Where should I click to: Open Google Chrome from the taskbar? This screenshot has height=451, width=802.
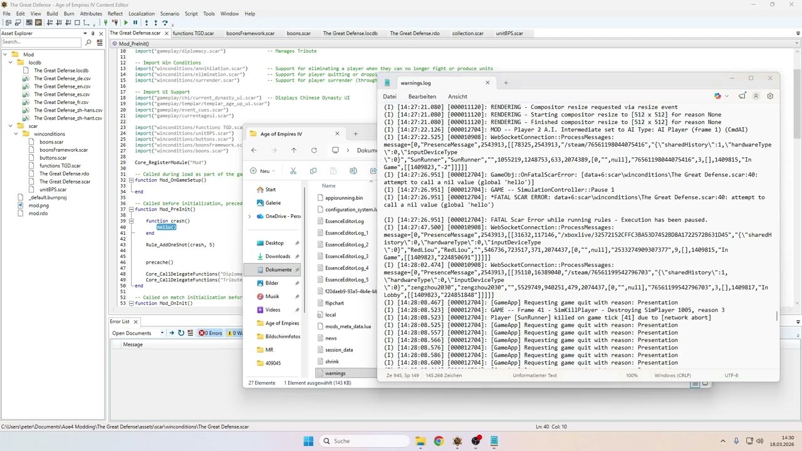click(438, 441)
